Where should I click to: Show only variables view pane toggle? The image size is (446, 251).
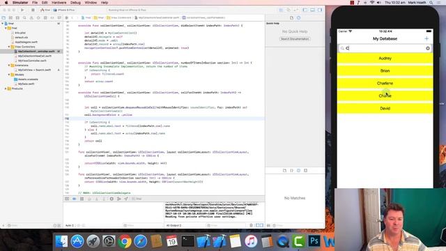(257, 225)
